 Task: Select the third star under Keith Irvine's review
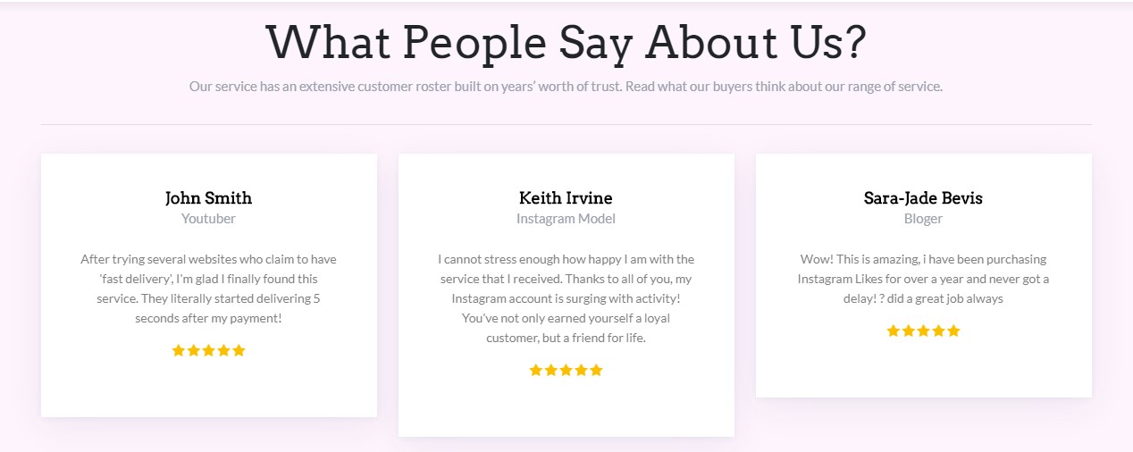pyautogui.click(x=566, y=371)
